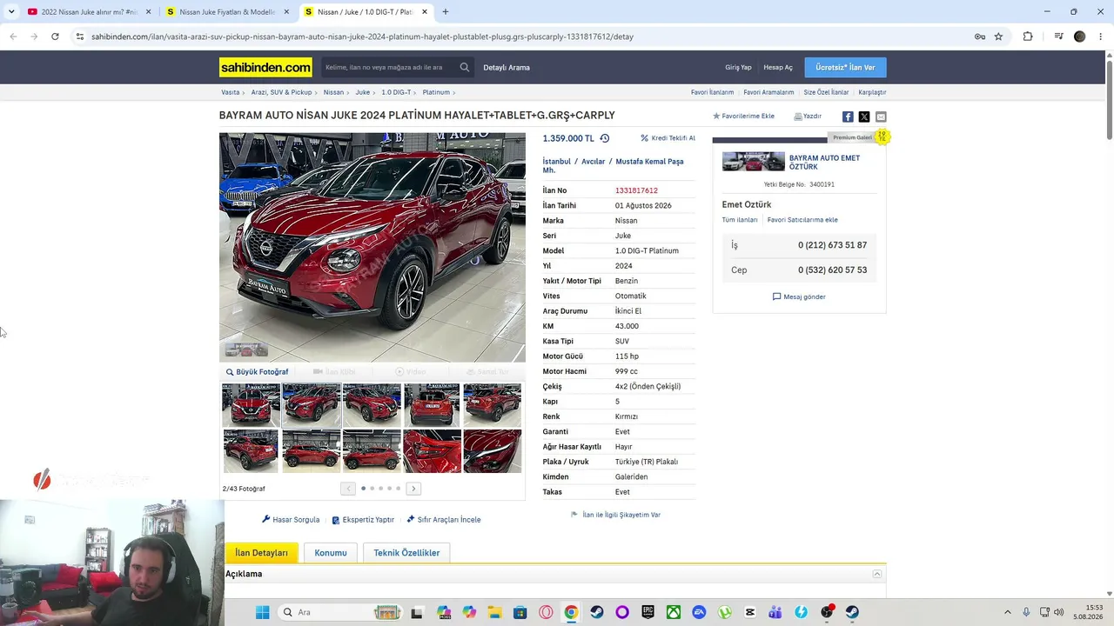Select the rear-view car thumbnail with license plate
1114x626 pixels.
pos(432,405)
